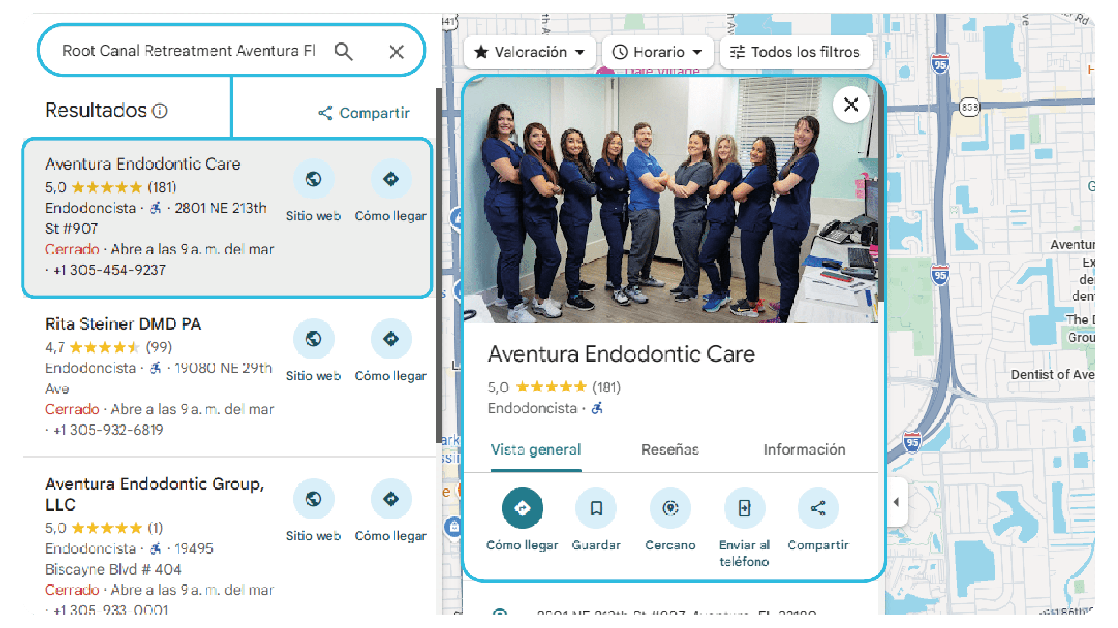This screenshot has height=628, width=1118.
Task: Click the Guardar bookmark icon
Action: pyautogui.click(x=596, y=508)
